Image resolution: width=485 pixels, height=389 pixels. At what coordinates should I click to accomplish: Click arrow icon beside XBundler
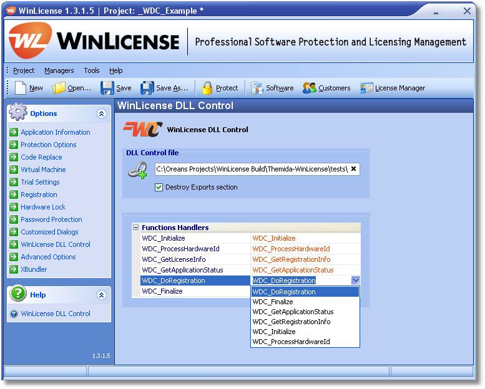(14, 269)
